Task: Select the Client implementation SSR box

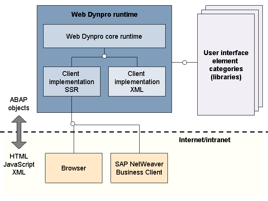Action: [71, 82]
